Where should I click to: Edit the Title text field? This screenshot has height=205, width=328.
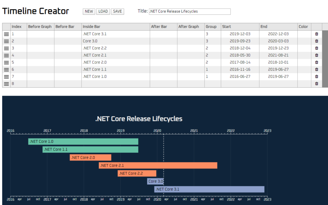click(x=190, y=12)
